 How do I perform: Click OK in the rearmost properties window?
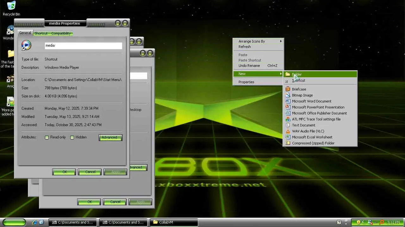(x=89, y=202)
